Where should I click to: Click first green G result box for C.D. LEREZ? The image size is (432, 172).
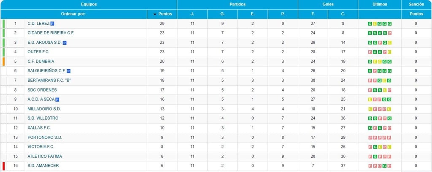pos(370,24)
